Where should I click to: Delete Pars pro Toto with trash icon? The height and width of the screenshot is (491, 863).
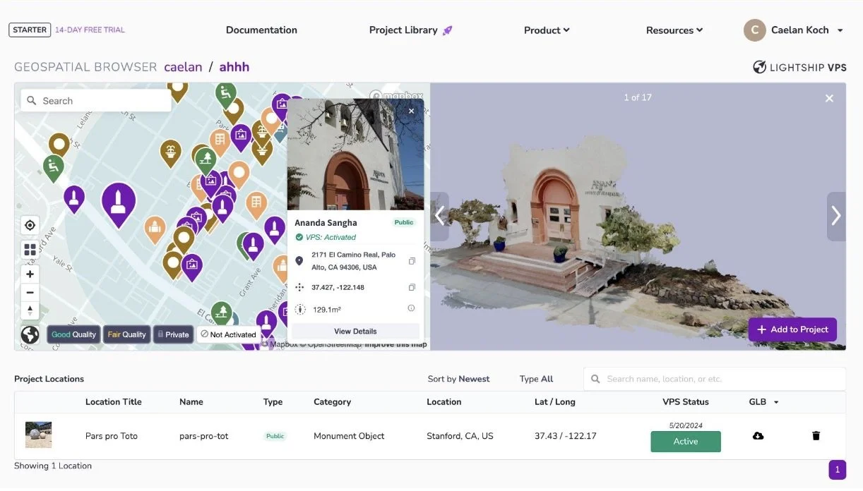tap(816, 436)
